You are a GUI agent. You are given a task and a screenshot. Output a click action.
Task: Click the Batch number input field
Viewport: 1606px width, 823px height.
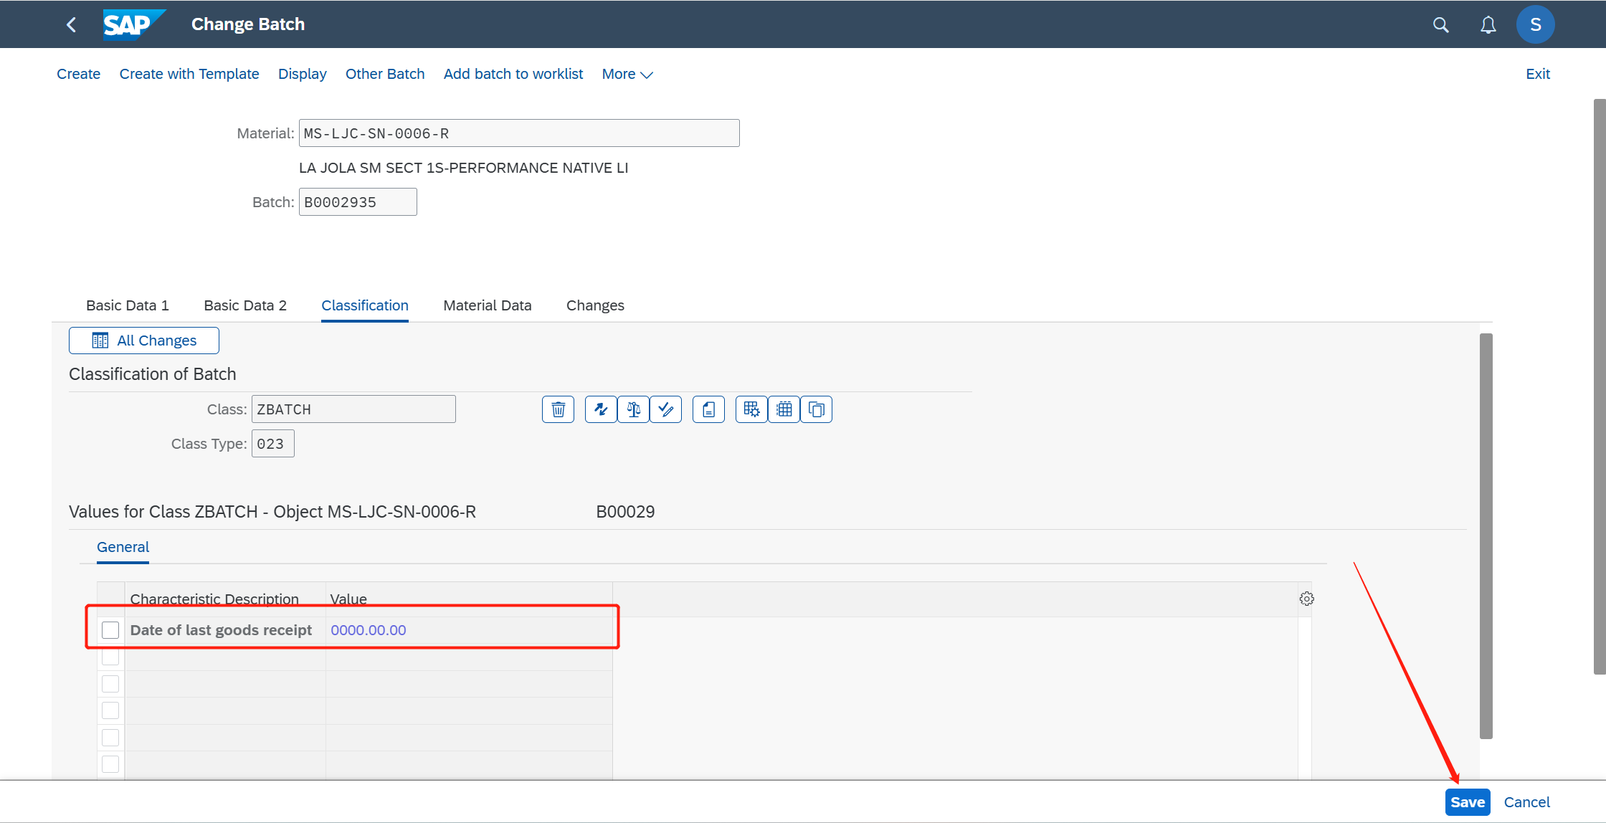357,202
